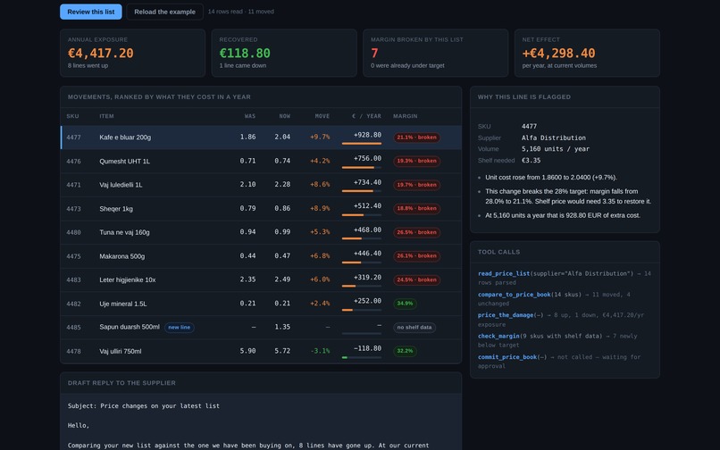This screenshot has width=720, height=450.
Task: Click the compare_to_price_book tool call
Action: [x=554, y=299]
